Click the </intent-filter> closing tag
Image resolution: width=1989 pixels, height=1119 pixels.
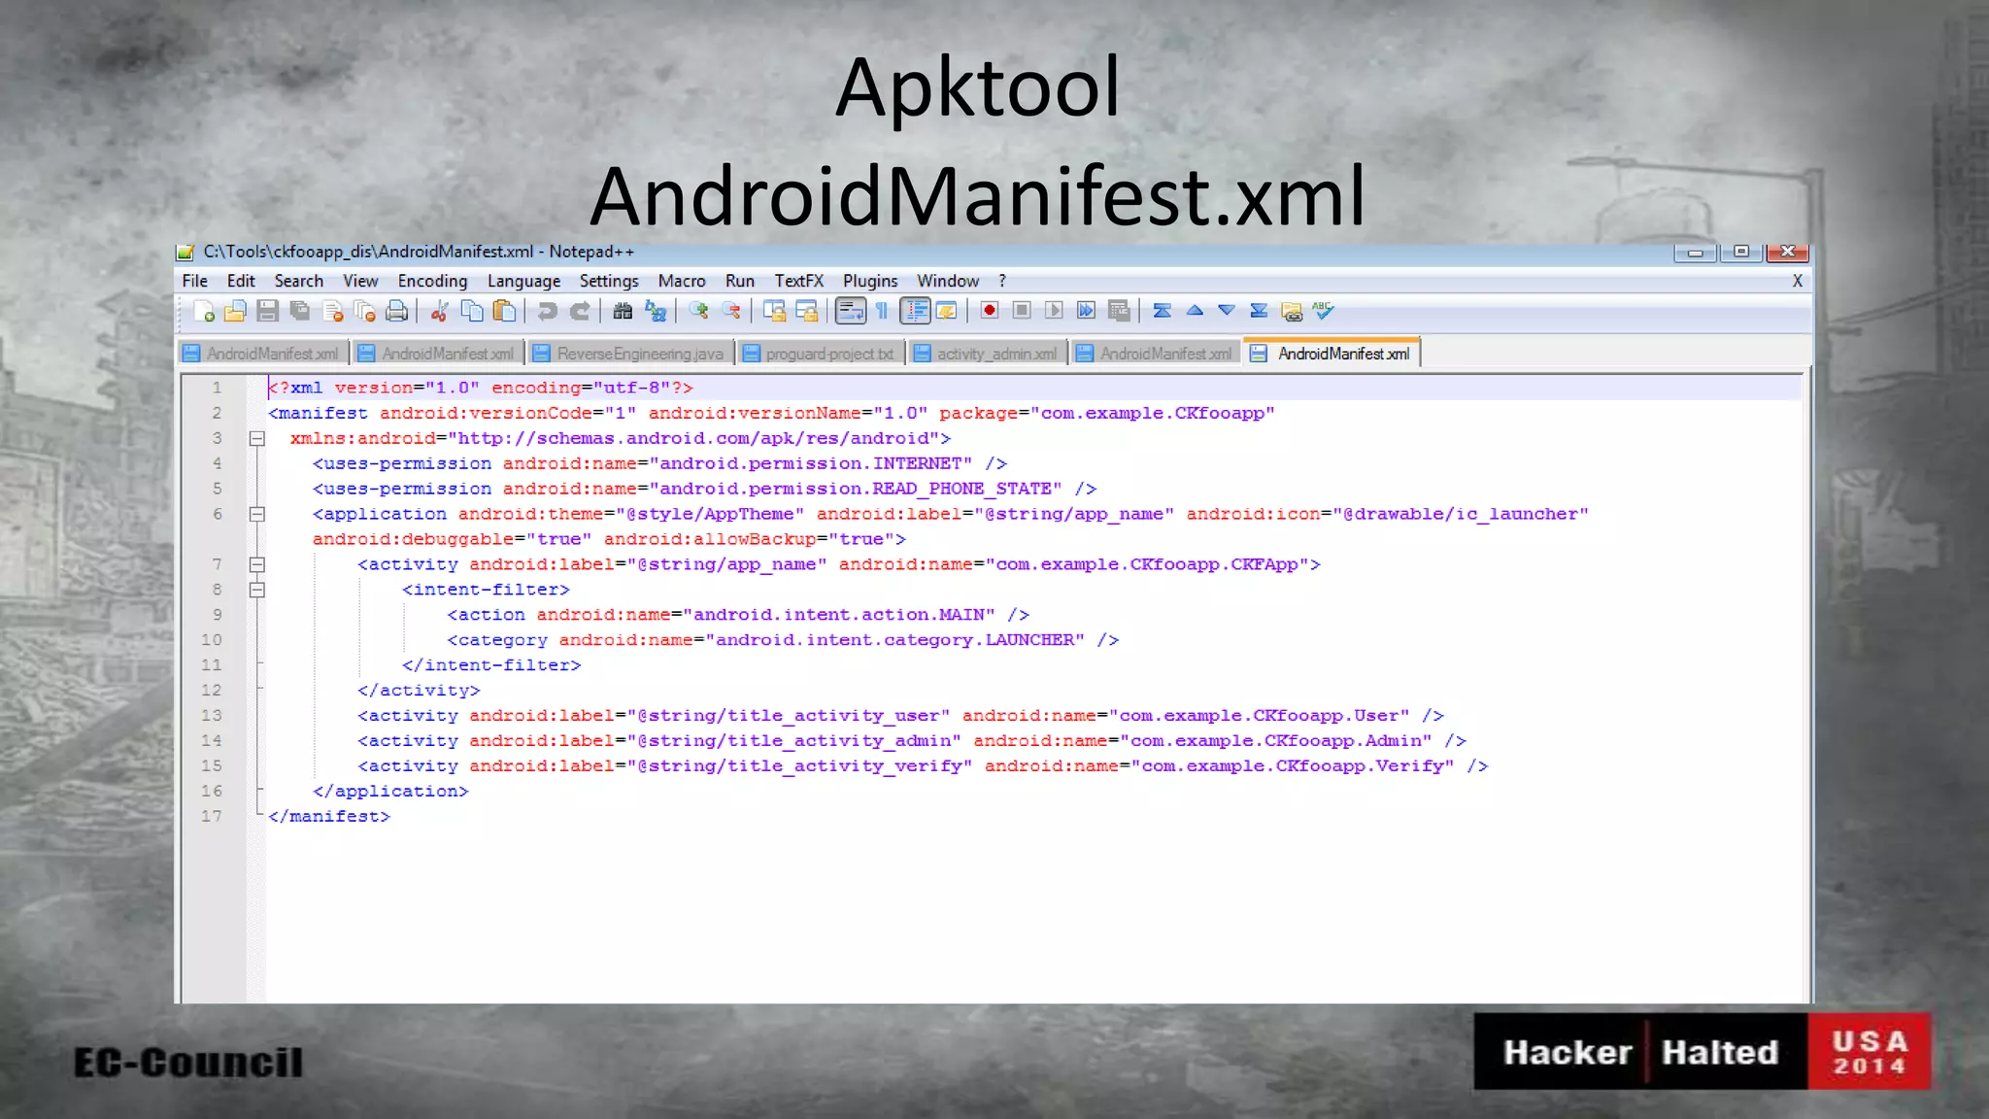click(x=491, y=665)
